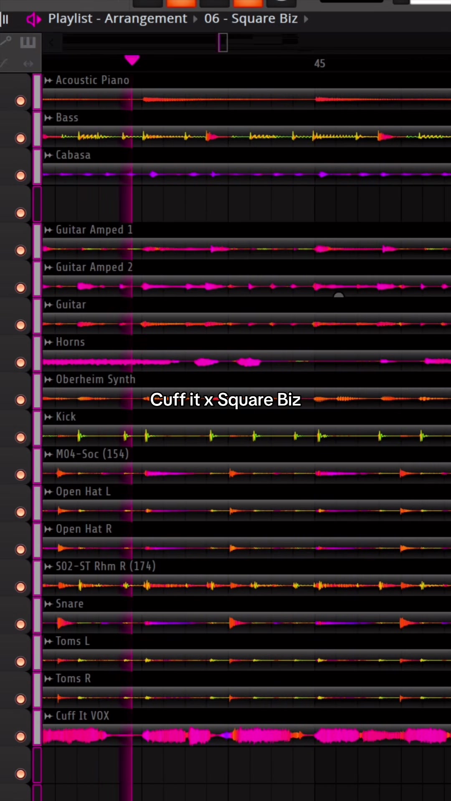
Task: Click the piano keys icon in the toolbar
Action: [28, 43]
